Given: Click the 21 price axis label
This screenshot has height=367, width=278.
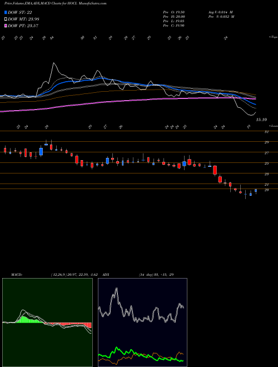Looking at the screenshot, I should (266, 185).
